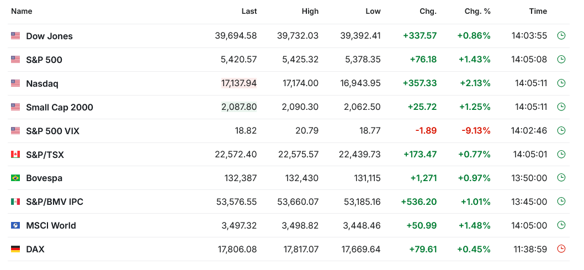Click Small Cap 2000 last price 2,087.80
584x270 pixels.
(239, 107)
